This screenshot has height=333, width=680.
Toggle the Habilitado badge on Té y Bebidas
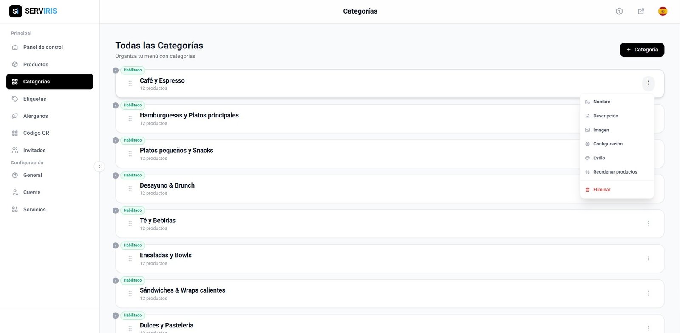click(132, 210)
